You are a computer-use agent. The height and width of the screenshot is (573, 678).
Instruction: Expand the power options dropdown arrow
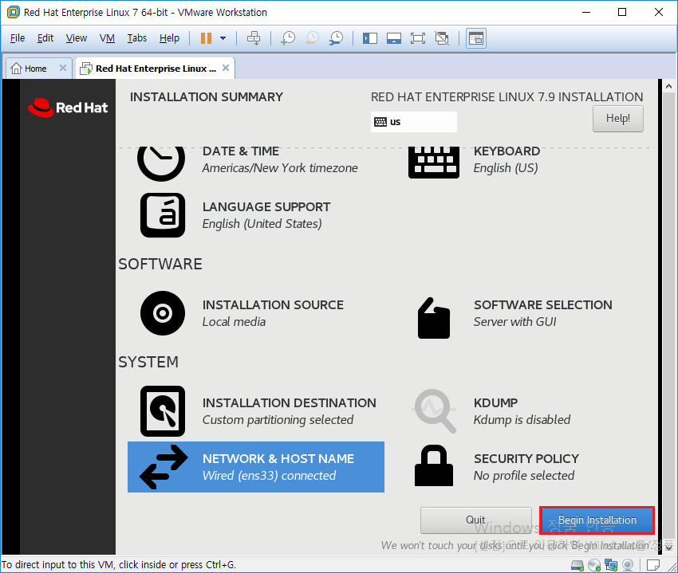(223, 38)
